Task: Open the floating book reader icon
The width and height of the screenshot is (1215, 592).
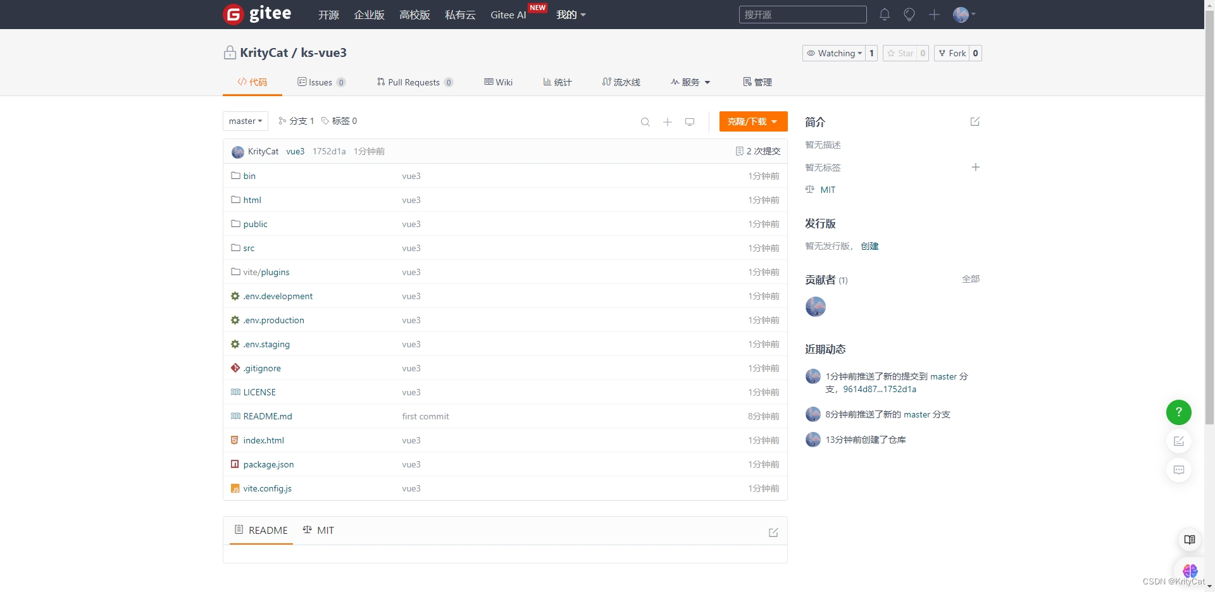Action: coord(1190,540)
